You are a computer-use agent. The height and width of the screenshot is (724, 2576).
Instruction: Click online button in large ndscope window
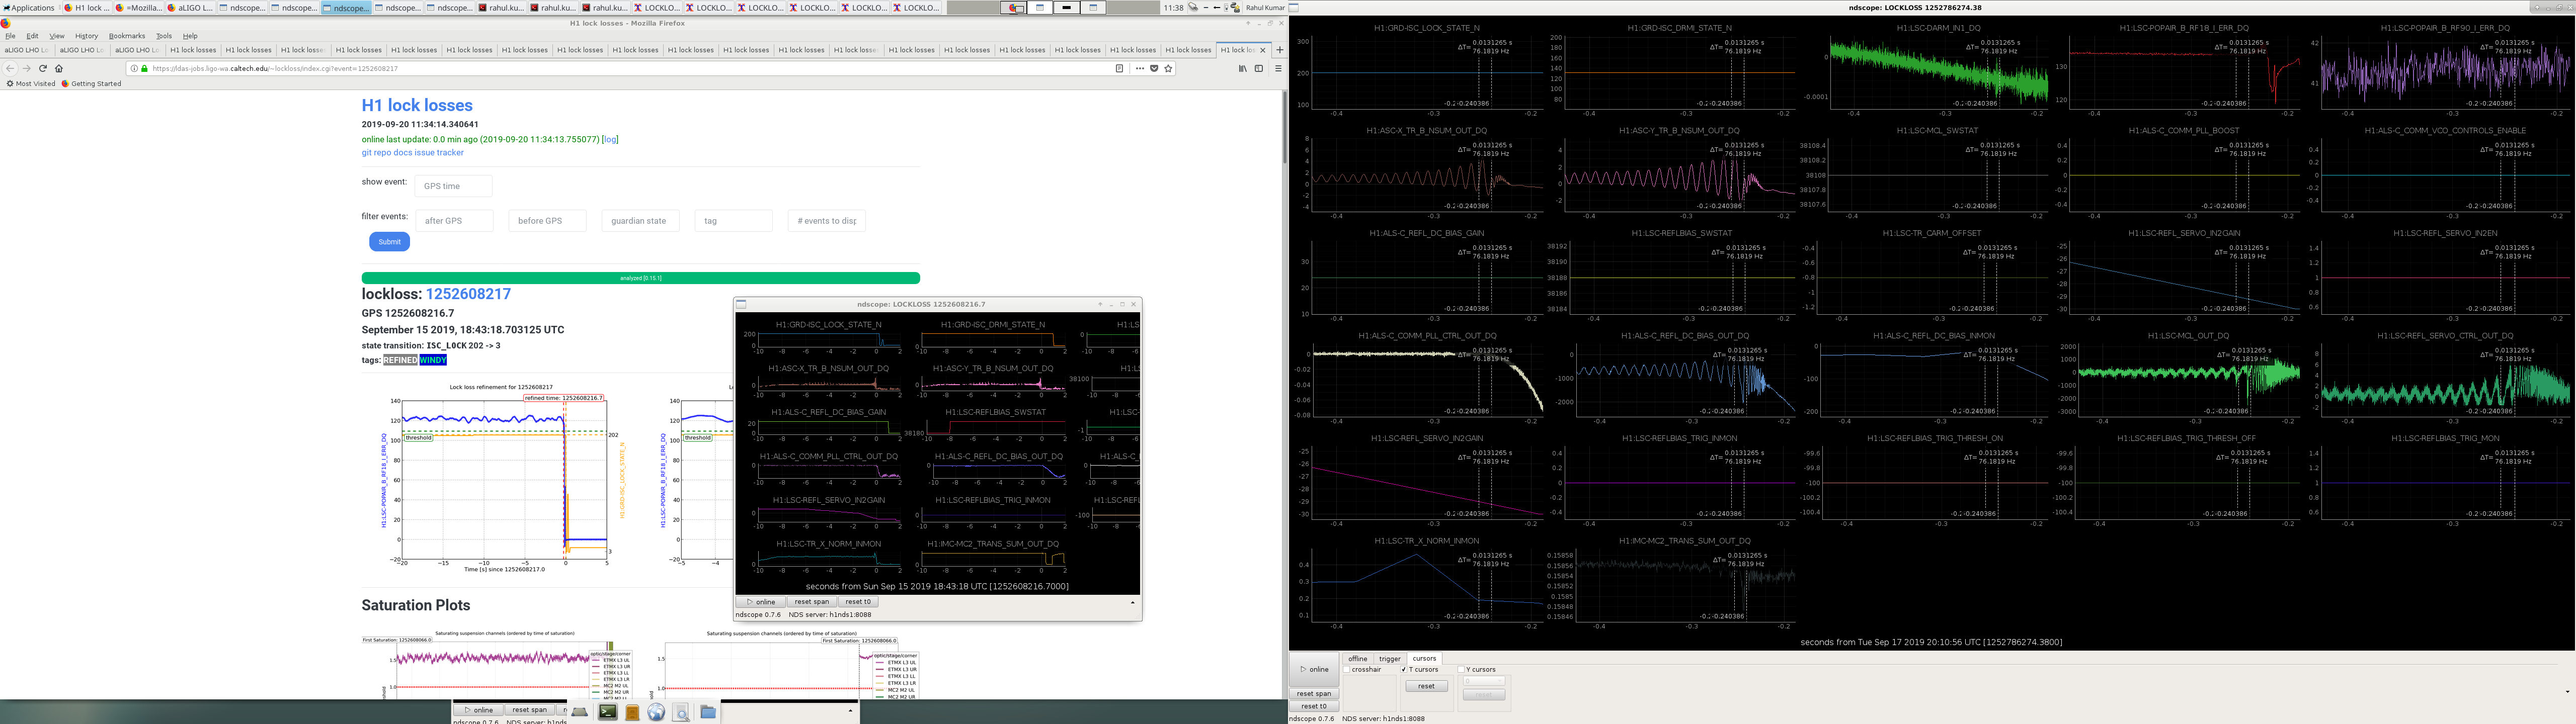coord(1314,670)
